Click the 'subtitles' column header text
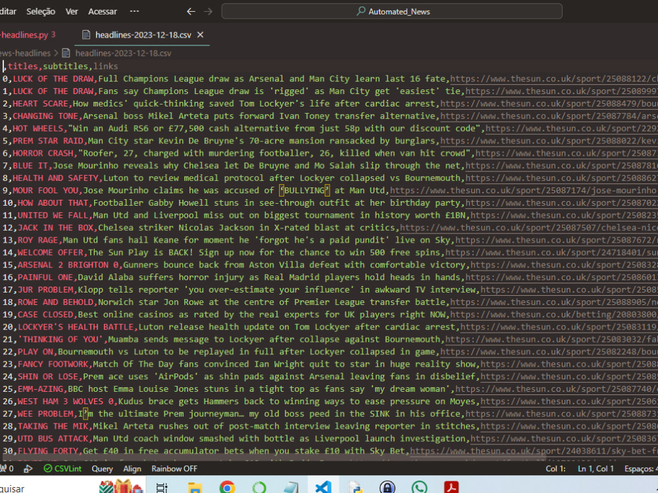 (65, 66)
